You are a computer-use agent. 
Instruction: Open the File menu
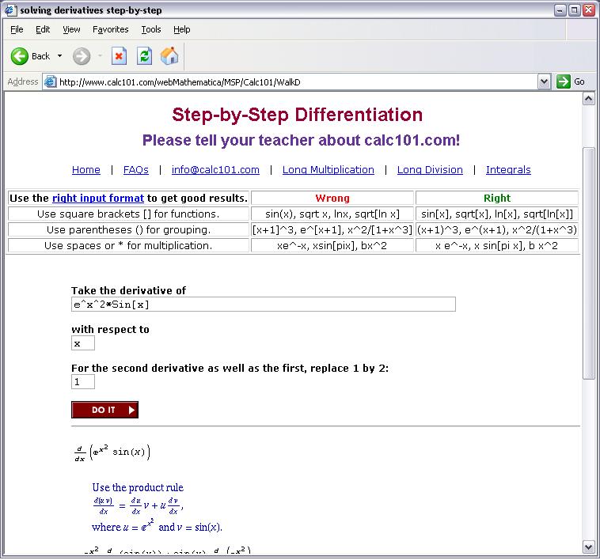[17, 29]
